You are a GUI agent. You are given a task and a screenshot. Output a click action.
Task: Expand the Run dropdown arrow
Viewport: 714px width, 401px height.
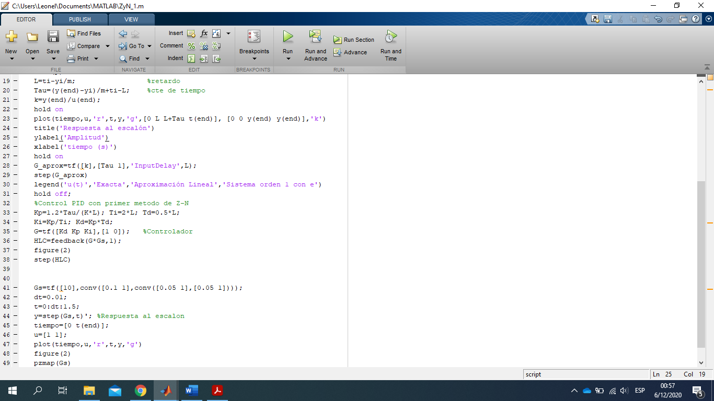point(287,59)
